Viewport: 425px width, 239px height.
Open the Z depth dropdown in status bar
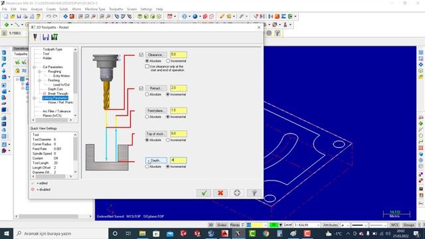click(265, 225)
